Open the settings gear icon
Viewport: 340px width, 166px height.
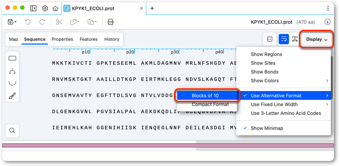pos(45,8)
